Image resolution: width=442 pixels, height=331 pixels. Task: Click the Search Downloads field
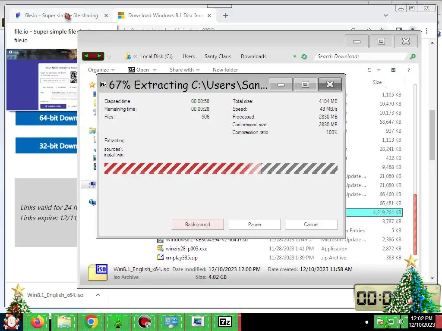click(361, 56)
